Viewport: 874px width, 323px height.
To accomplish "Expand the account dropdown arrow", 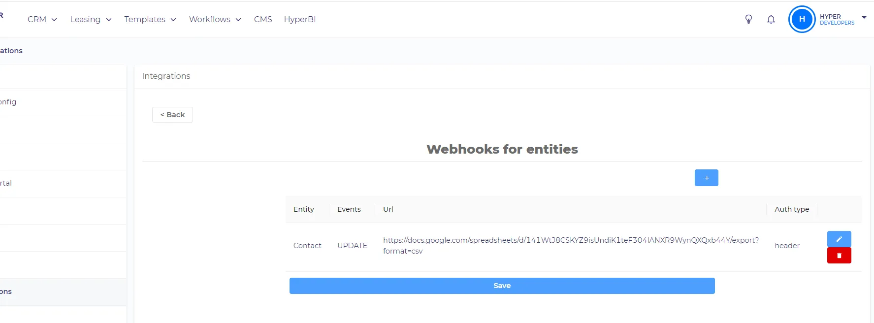I will 864,18.
